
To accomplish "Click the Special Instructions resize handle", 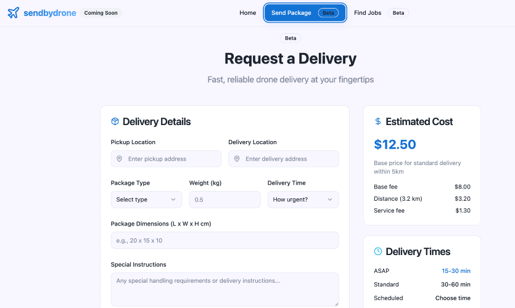I will point(336,304).
